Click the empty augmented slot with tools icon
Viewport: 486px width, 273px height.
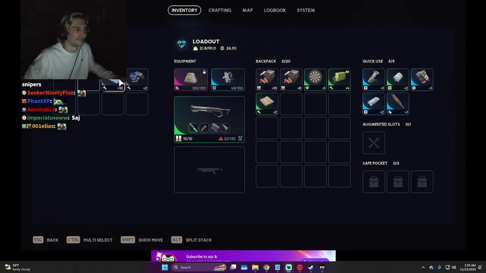coord(374,143)
